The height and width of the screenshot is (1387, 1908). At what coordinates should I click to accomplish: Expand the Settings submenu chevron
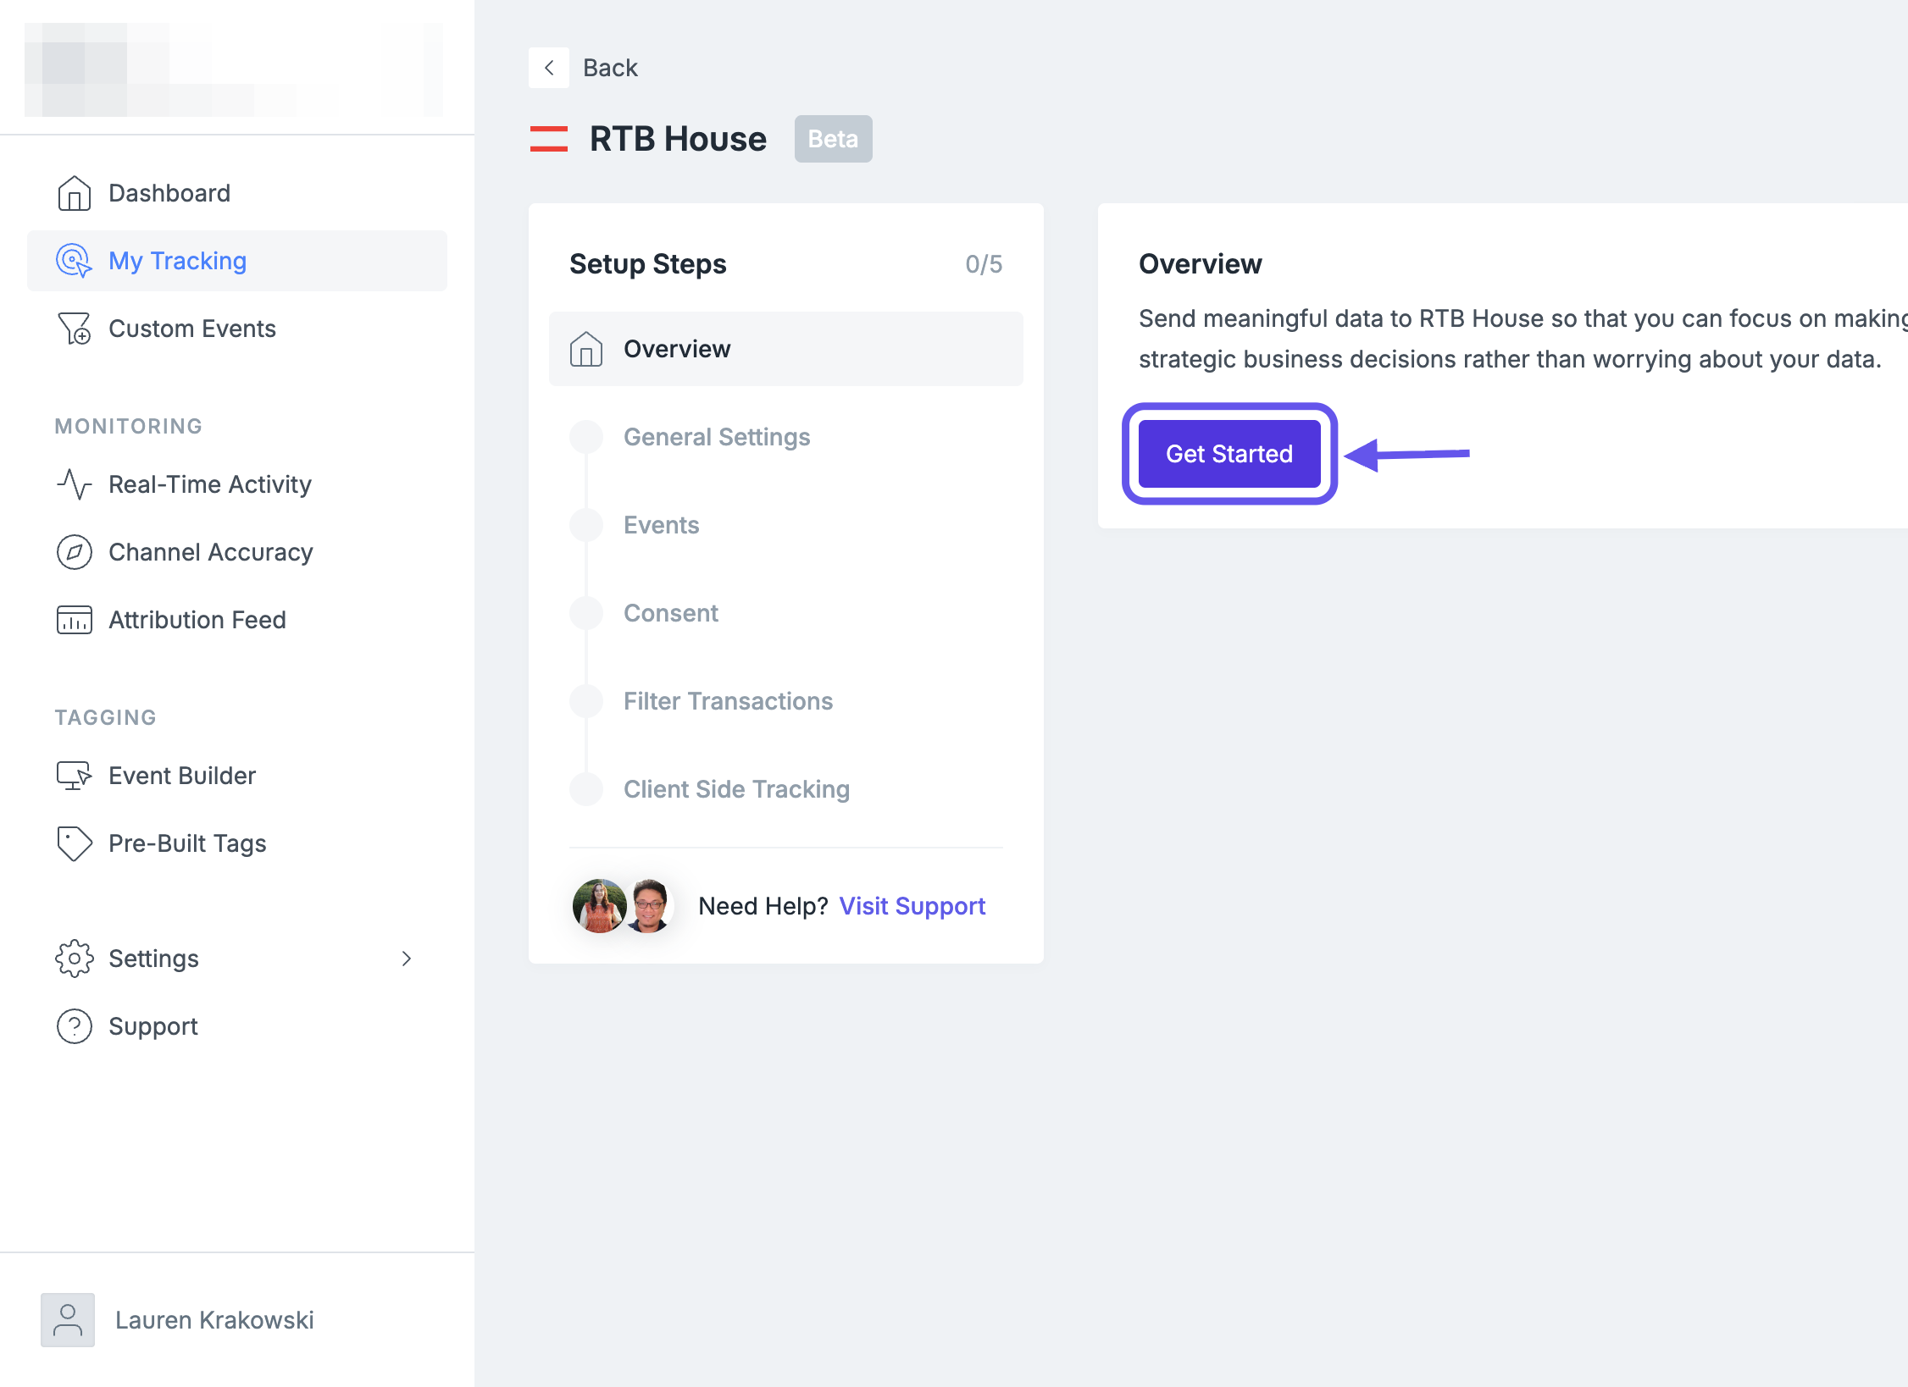pyautogui.click(x=407, y=959)
